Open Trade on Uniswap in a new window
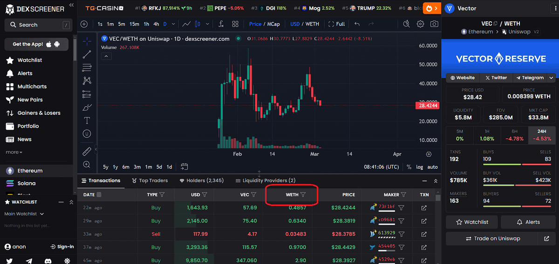This screenshot has width=559, height=264. click(546, 238)
